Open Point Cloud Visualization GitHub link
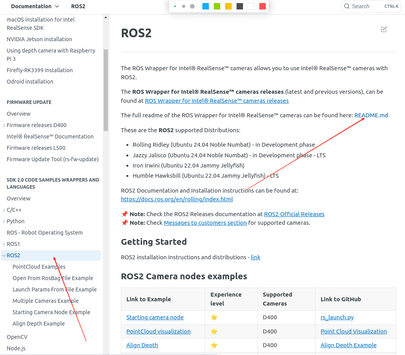Viewport: 405px width, 355px height. click(354, 331)
